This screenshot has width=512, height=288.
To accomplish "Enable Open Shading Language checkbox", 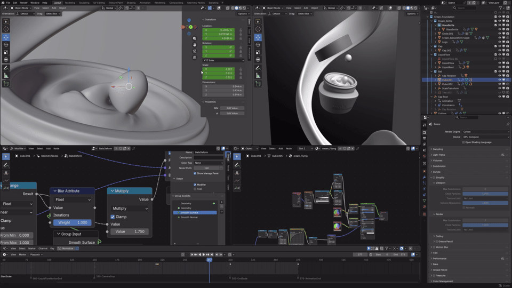I will coord(463,142).
